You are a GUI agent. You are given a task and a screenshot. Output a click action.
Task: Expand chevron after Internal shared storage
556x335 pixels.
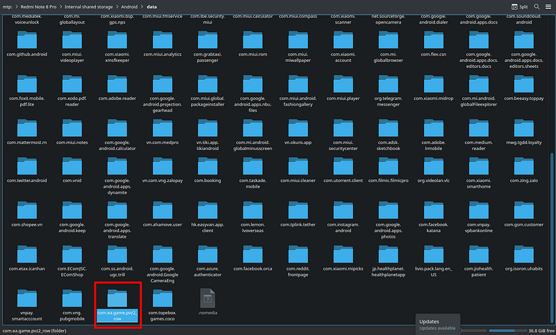tap(117, 7)
